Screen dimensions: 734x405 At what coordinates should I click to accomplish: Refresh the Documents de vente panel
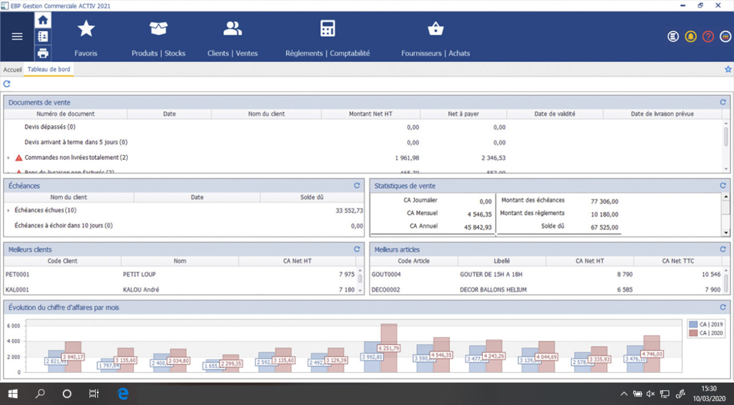722,102
